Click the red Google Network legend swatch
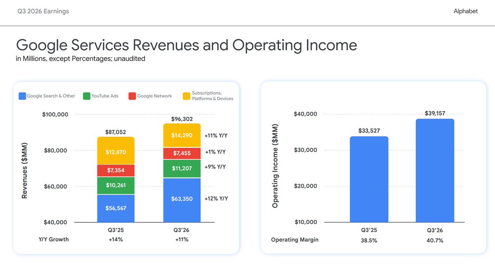The image size is (495, 276). [x=132, y=96]
